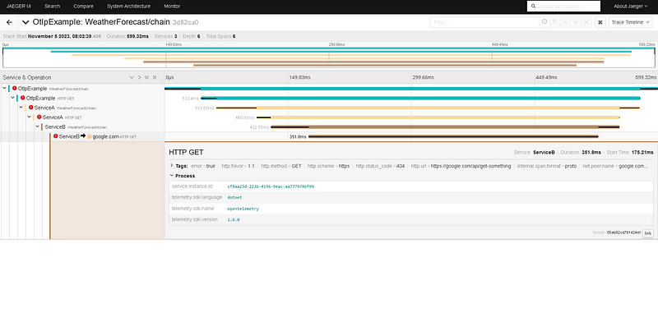Image resolution: width=658 pixels, height=322 pixels.
Task: Select the service.instance.id value
Action: pos(271,186)
